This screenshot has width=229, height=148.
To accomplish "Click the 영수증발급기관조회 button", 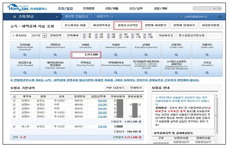I will (191, 36).
